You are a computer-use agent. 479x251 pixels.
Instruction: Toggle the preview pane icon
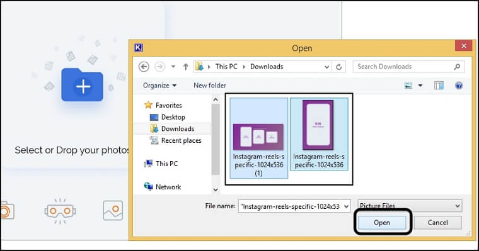pos(439,86)
